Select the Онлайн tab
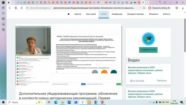 pyautogui.click(x=104, y=14)
